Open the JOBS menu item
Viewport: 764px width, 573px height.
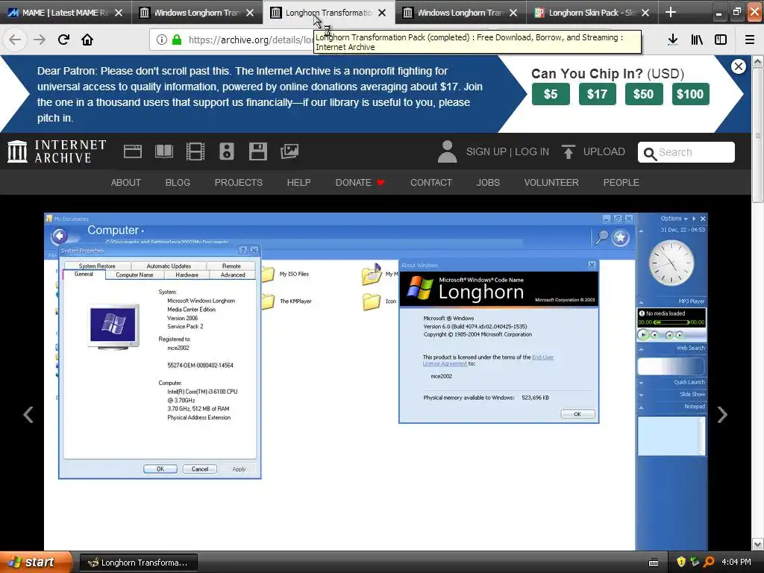tap(488, 182)
